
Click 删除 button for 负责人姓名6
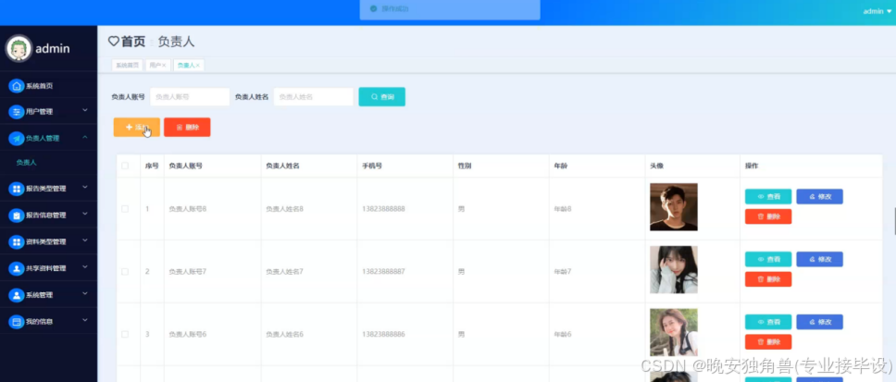tap(768, 342)
